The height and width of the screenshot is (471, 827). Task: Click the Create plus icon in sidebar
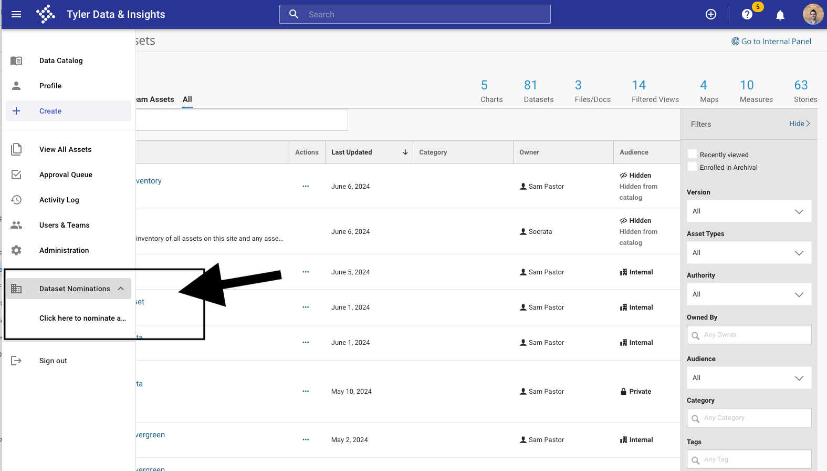16,111
